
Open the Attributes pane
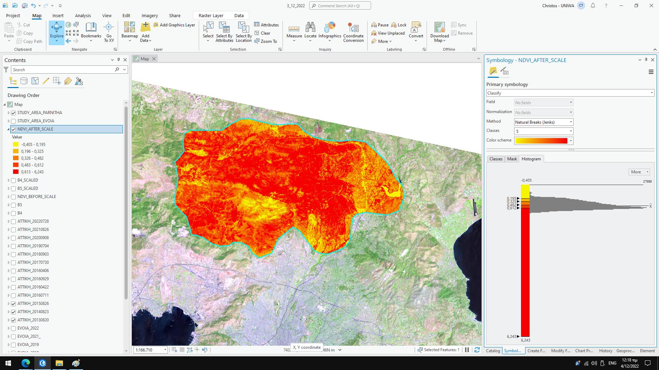pyautogui.click(x=266, y=25)
